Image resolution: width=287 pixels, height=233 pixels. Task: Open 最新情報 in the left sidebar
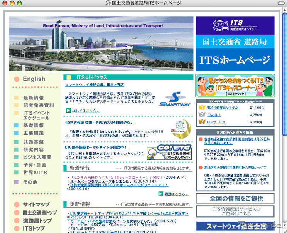pyautogui.click(x=33, y=98)
